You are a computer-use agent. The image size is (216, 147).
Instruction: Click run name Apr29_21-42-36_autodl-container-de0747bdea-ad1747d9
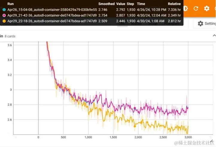52,15
